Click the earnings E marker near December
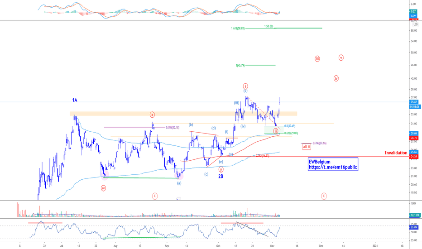Viewport: 422px width, 249px height. click(x=324, y=196)
